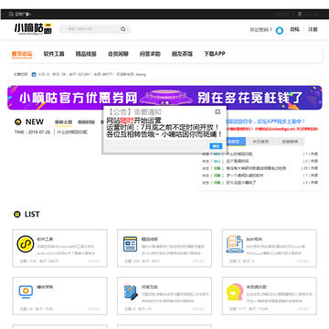Click the 注册 register link
The width and height of the screenshot is (329, 329).
click(313, 29)
